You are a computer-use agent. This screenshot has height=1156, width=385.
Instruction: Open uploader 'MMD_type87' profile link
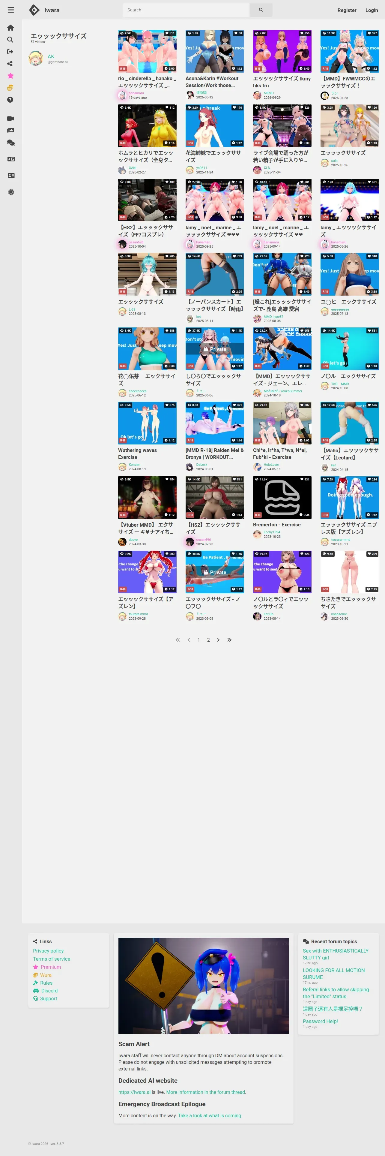273,317
